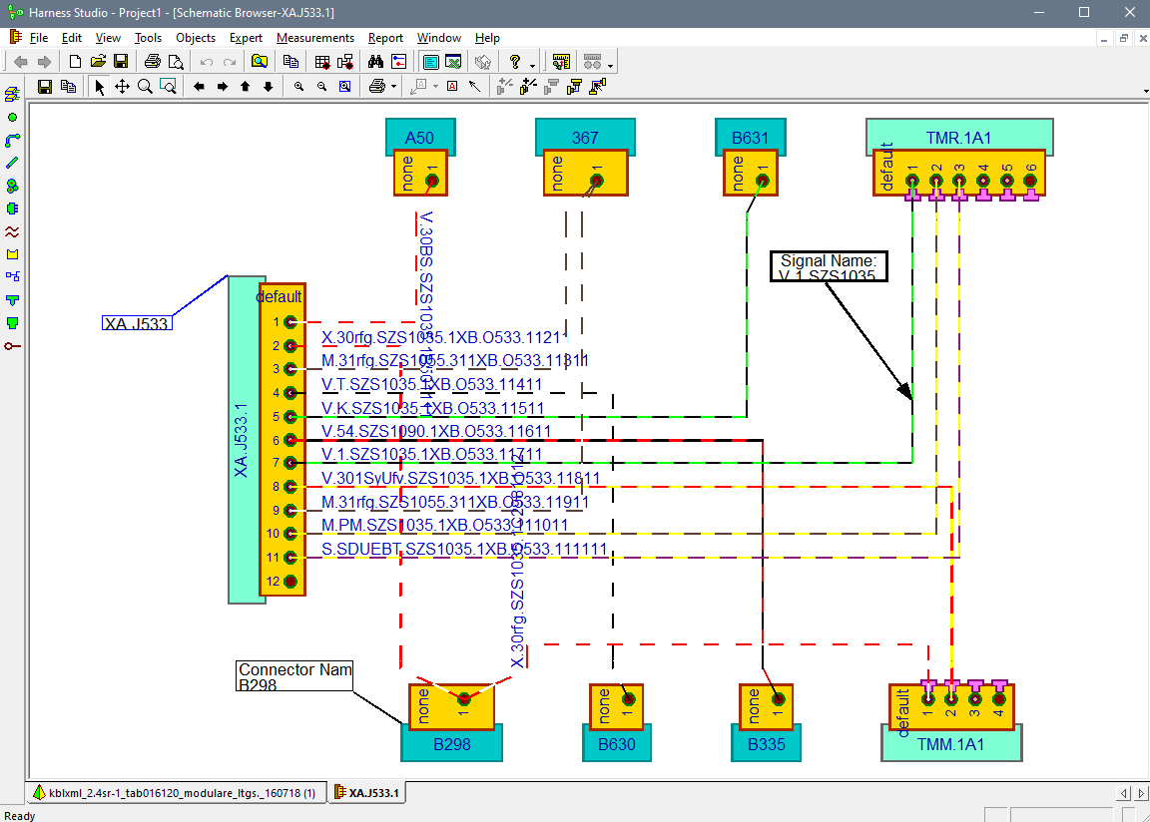Open the Help button dropdown arrow
This screenshot has height=822, width=1150.
[x=530, y=60]
